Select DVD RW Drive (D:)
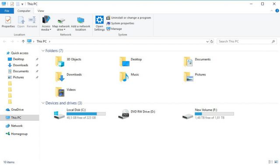Viewport: 280px width, 165px height. coord(136,114)
